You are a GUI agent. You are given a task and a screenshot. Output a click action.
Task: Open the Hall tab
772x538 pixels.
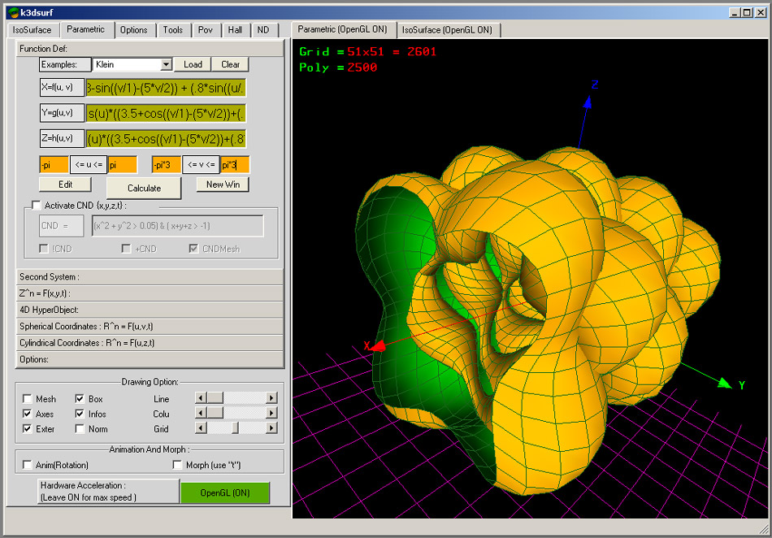coord(235,30)
